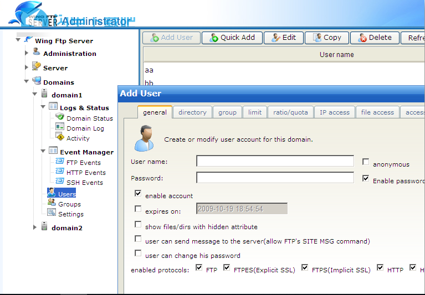Click the Domains computer icon
The height and width of the screenshot is (295, 425).
37,80
